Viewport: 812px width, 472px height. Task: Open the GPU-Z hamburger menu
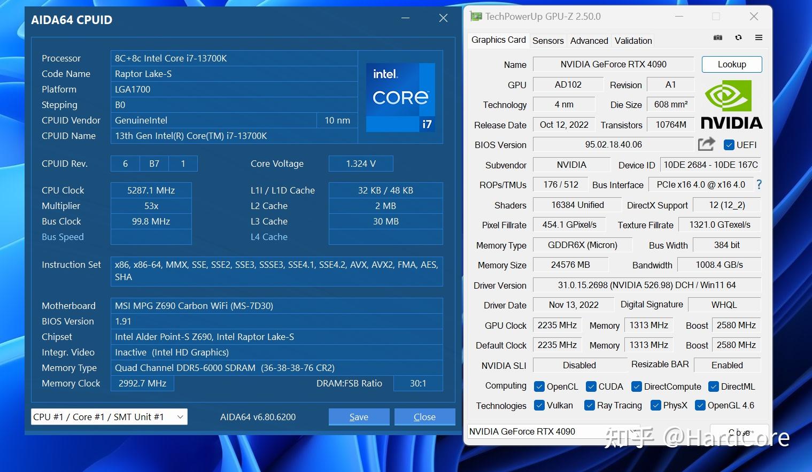tap(759, 37)
